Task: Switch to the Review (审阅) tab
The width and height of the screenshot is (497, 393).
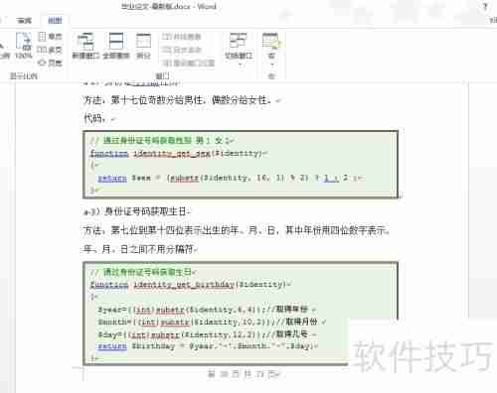Action: (x=24, y=21)
